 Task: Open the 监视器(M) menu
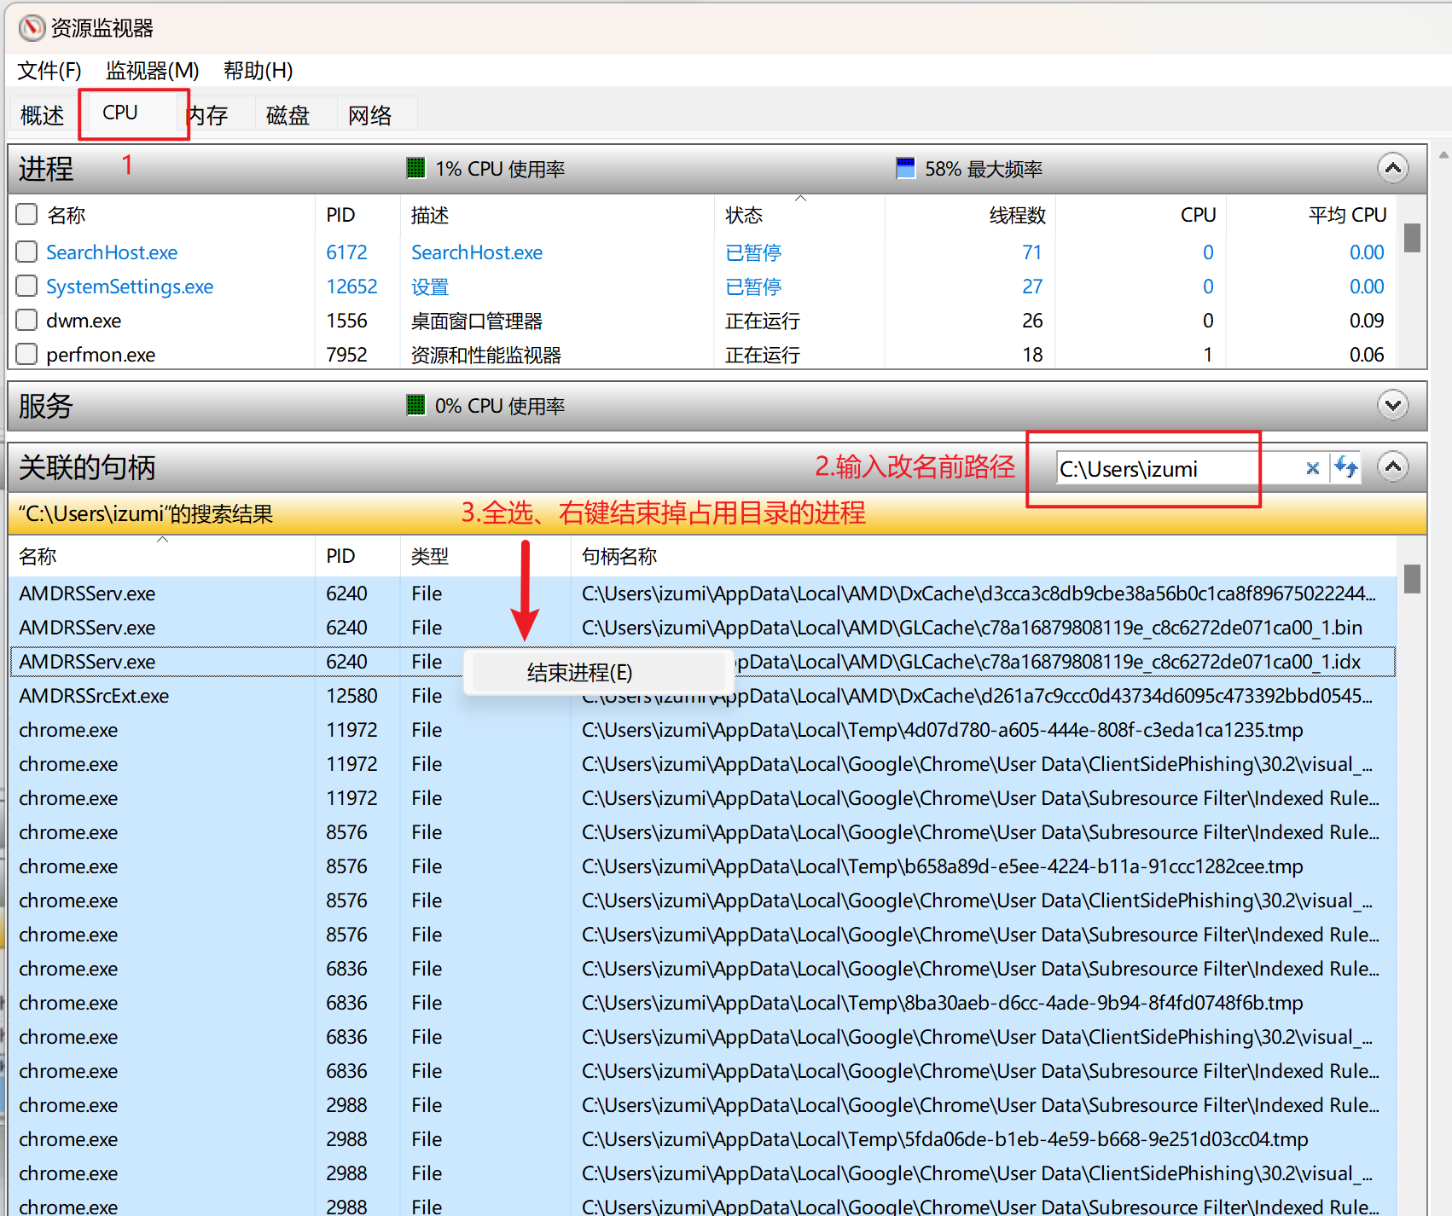pos(152,71)
